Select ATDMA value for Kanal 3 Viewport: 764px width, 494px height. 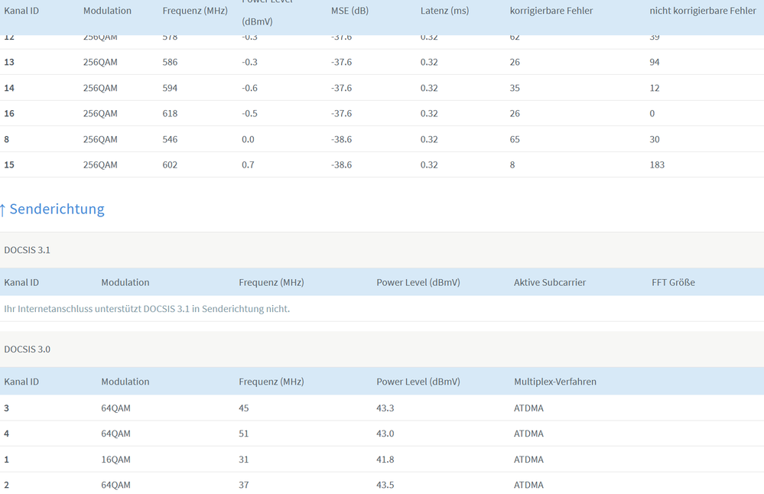[528, 408]
